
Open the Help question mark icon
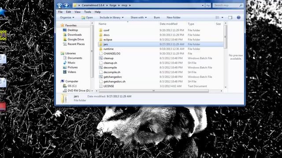tap(238, 18)
